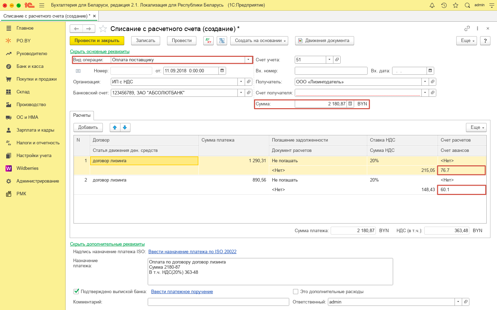The width and height of the screenshot is (497, 310).
Task: Open Банк и касса section
Action: click(x=30, y=66)
